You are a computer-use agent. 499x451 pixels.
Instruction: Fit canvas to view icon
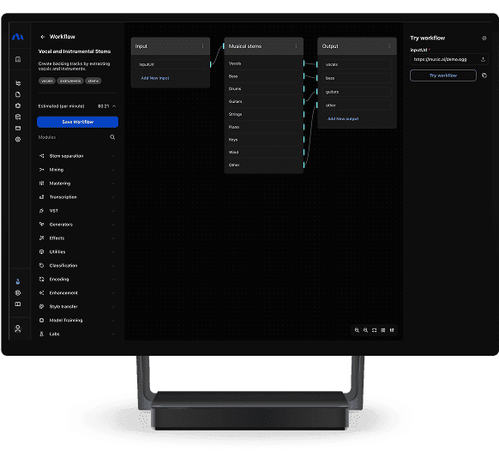tap(374, 330)
